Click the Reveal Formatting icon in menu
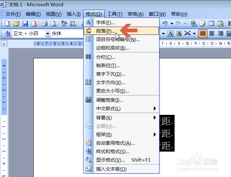 coord(88,160)
